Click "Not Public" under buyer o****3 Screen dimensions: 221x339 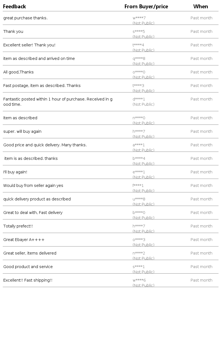click(143, 245)
